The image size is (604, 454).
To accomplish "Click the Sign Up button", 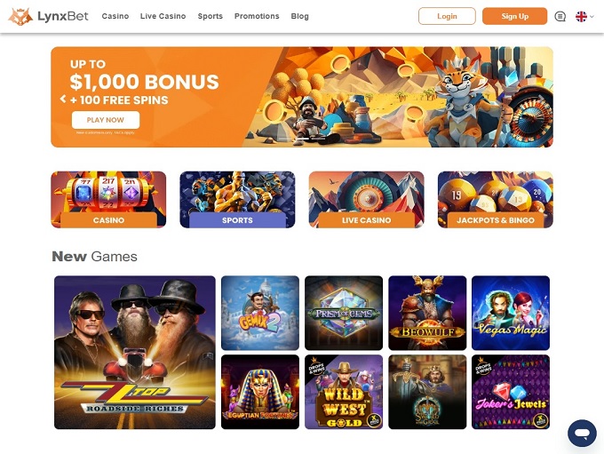I will (x=514, y=16).
